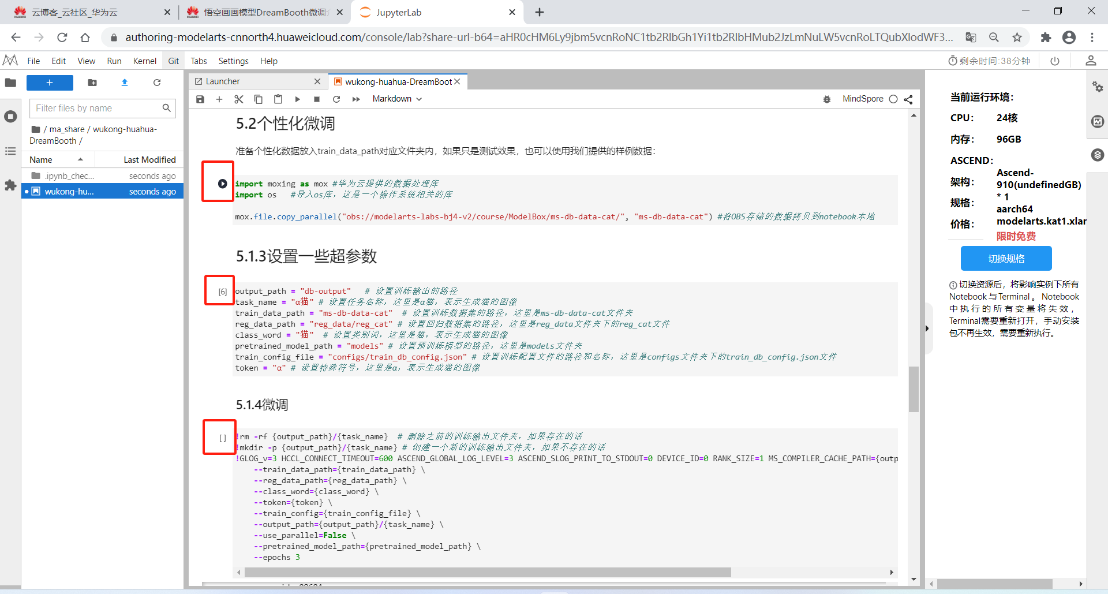
Task: Click the share notebook icon
Action: 908,99
